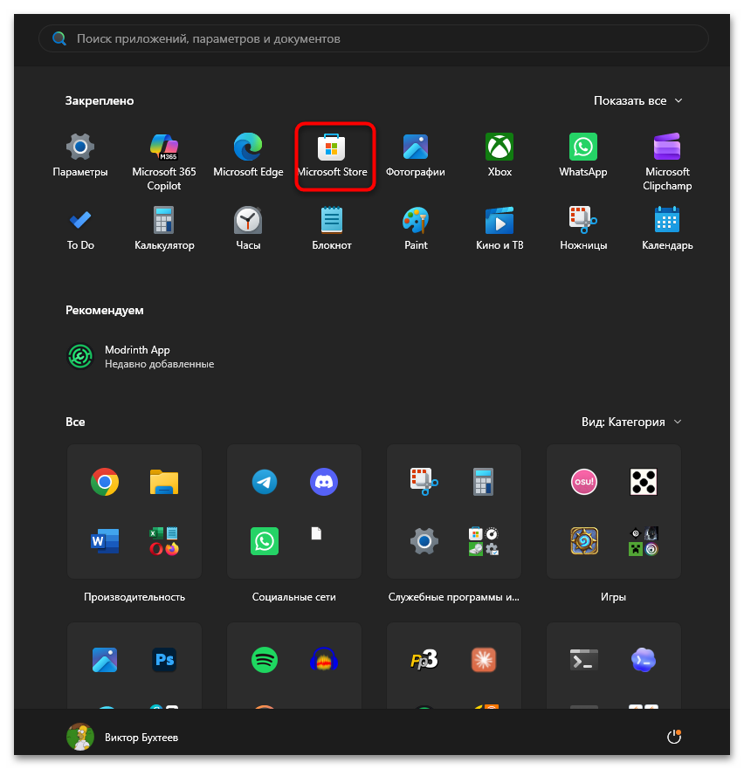Open the To Do app
Viewport: 744px width, 769px height.
pyautogui.click(x=80, y=229)
